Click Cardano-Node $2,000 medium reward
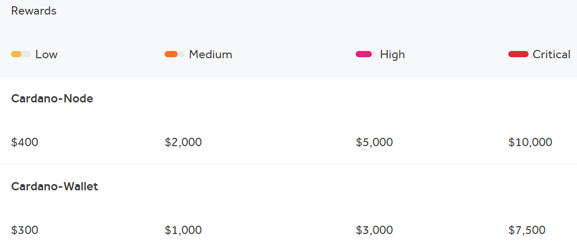 (x=183, y=142)
